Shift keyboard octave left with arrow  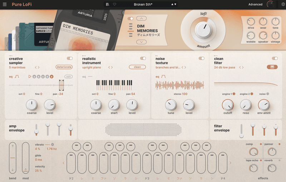[x=64, y=163]
